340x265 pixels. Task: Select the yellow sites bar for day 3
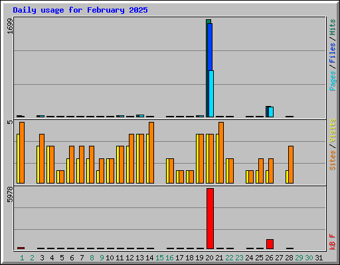coord(38,164)
